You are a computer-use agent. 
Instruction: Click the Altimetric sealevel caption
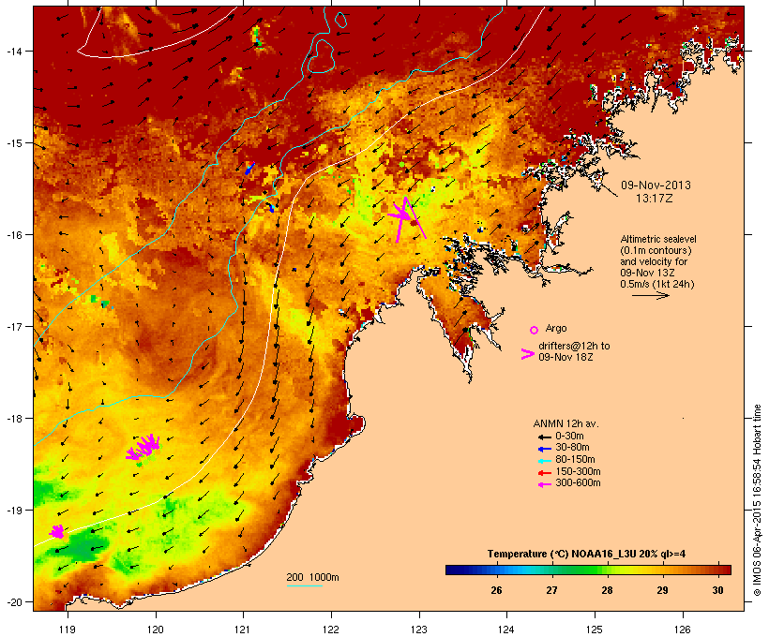point(658,239)
